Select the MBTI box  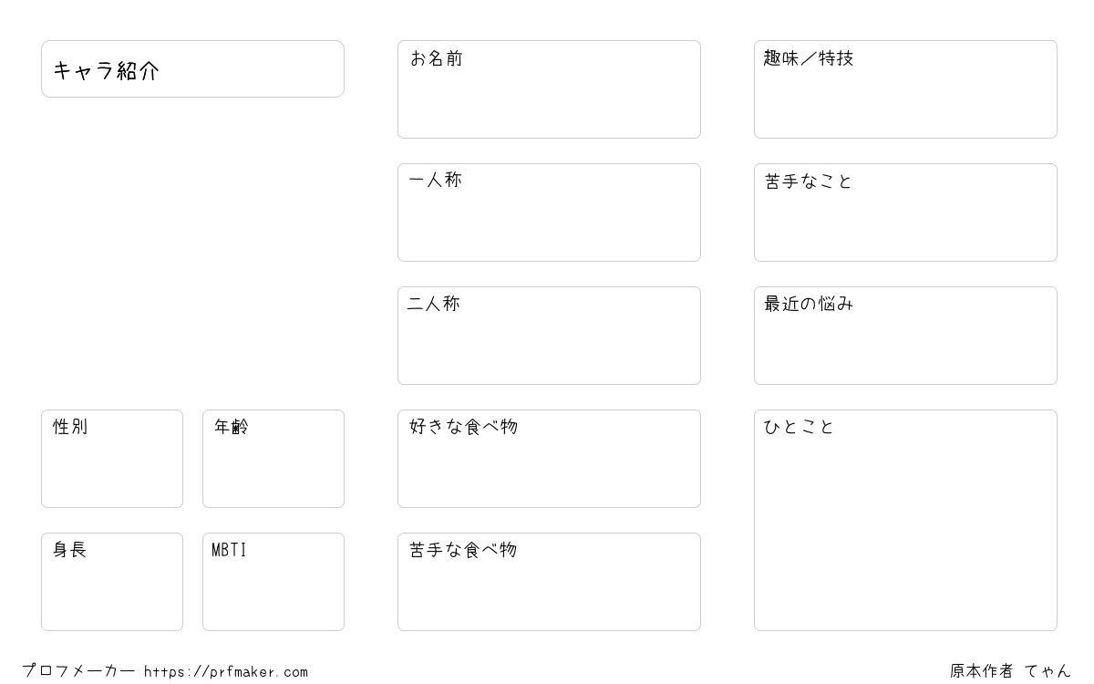click(273, 582)
